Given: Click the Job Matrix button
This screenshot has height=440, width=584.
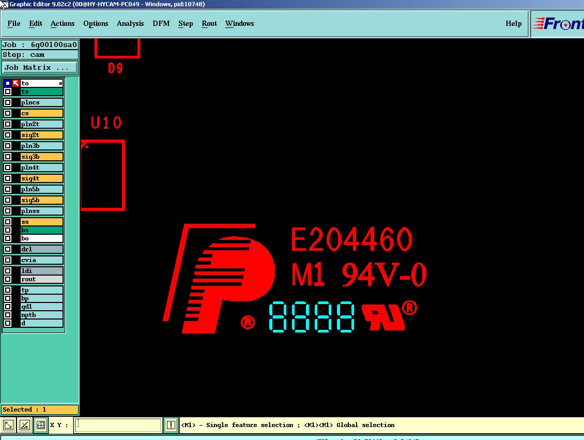Looking at the screenshot, I should pyautogui.click(x=39, y=67).
